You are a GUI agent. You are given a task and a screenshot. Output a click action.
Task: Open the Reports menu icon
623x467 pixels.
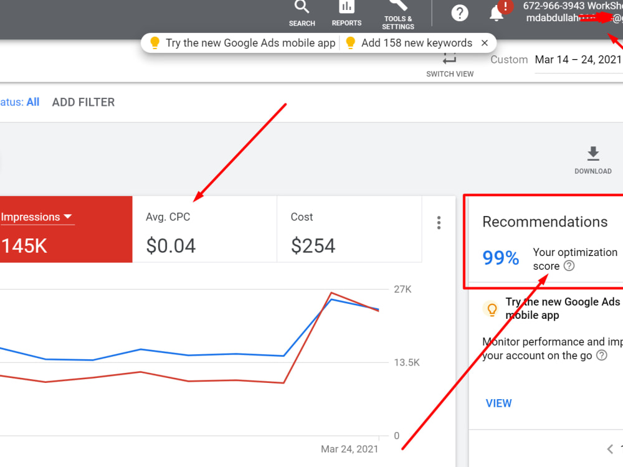(x=346, y=14)
